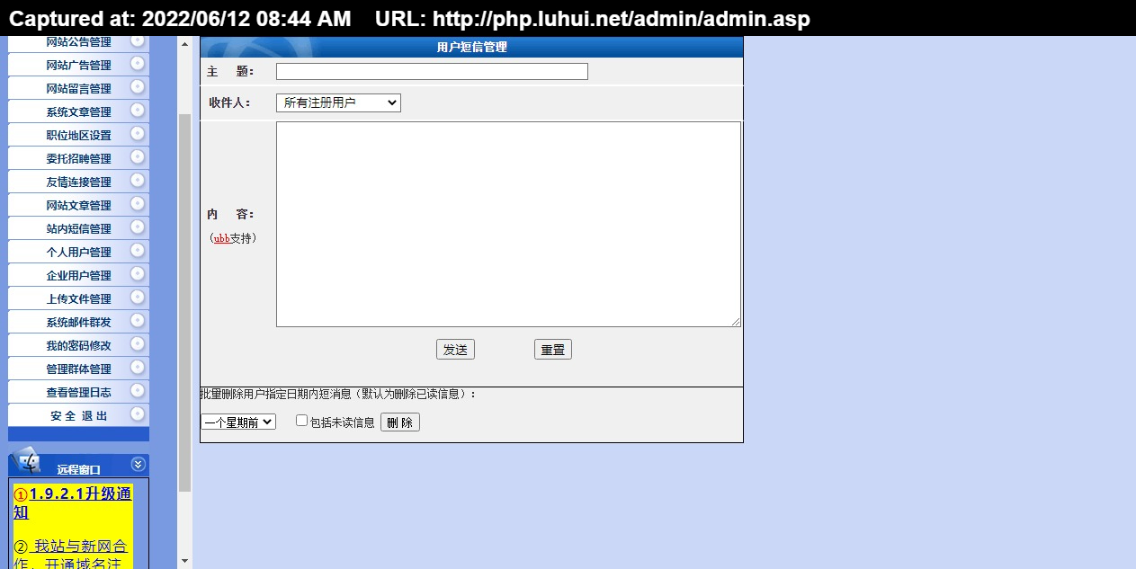This screenshot has height=569, width=1136.
Task: Enable the 包括未读信息 checkbox
Action: point(302,421)
